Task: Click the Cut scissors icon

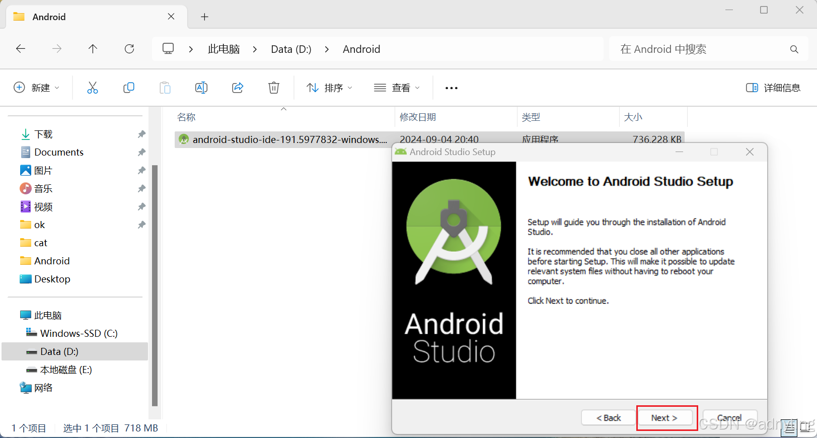Action: point(93,88)
